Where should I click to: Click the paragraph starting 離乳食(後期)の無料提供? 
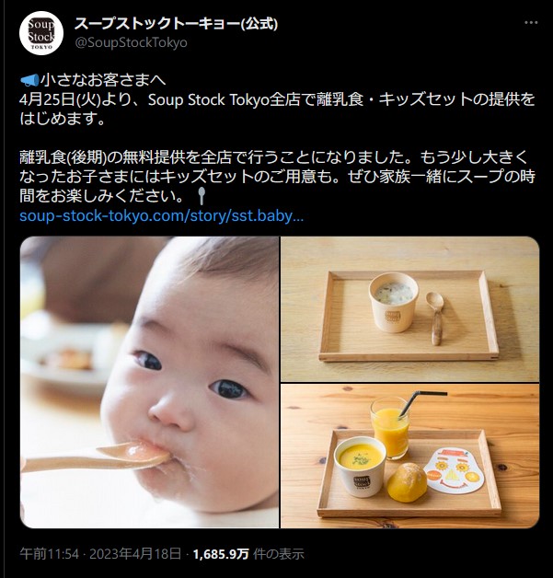[x=277, y=177]
